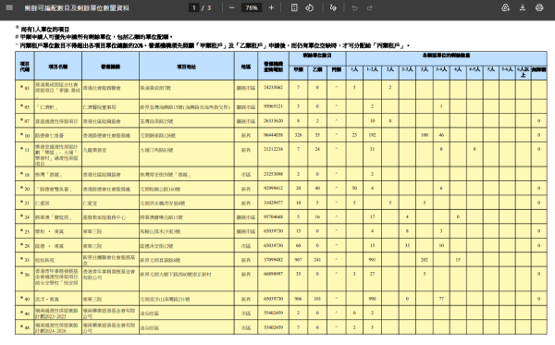Select phone number 66898997
Screen dimensions: 555x345
click(x=273, y=274)
